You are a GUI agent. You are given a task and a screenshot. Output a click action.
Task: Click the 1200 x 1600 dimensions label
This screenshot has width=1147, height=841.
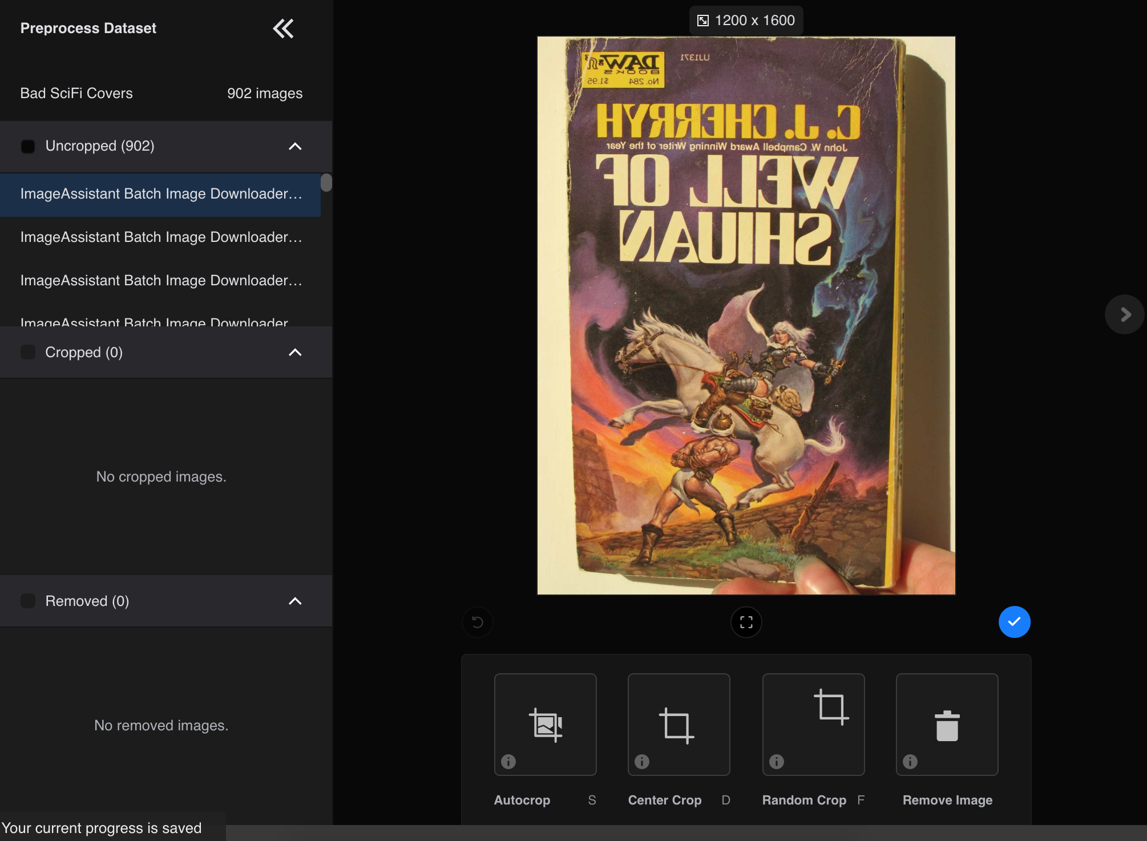point(754,21)
